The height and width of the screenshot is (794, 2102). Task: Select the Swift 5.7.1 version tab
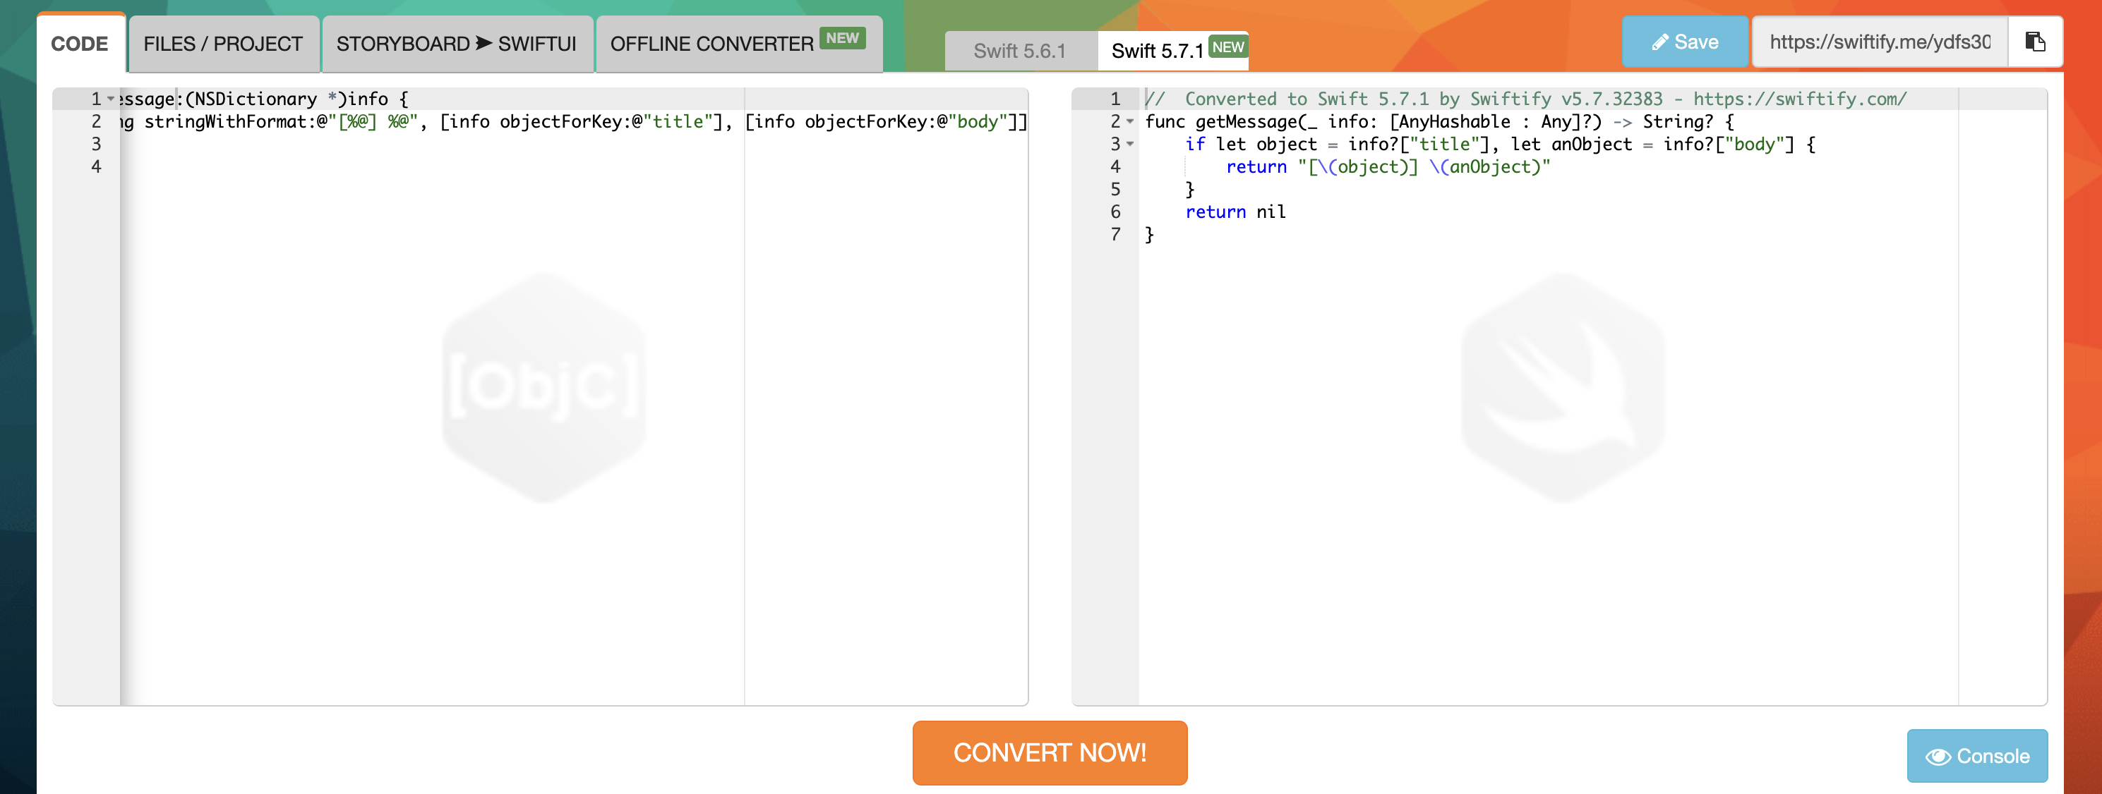coord(1156,51)
